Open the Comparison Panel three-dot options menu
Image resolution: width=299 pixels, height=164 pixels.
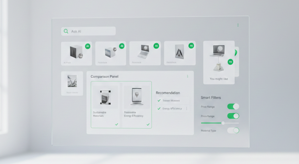187,76
